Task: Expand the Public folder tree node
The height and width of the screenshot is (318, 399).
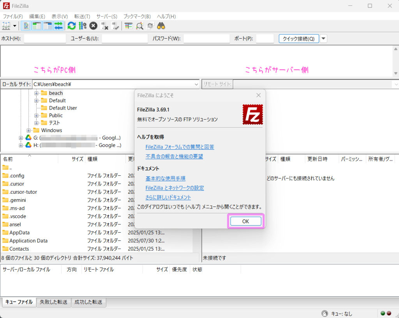Action: (x=36, y=115)
